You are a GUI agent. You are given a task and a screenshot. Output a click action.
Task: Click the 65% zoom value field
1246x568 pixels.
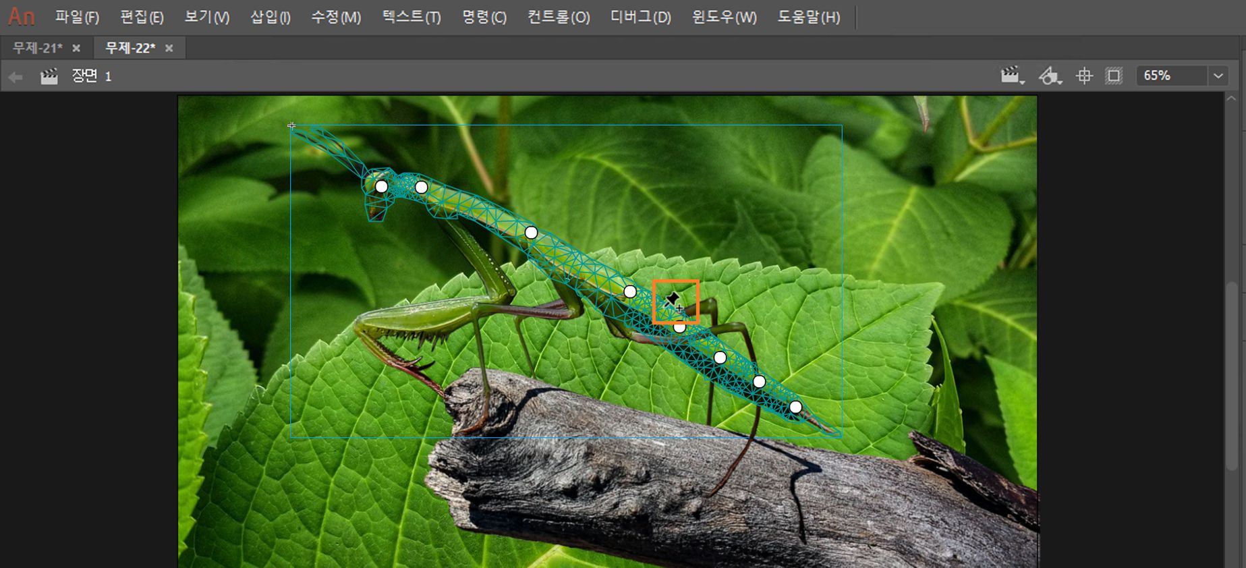1172,76
